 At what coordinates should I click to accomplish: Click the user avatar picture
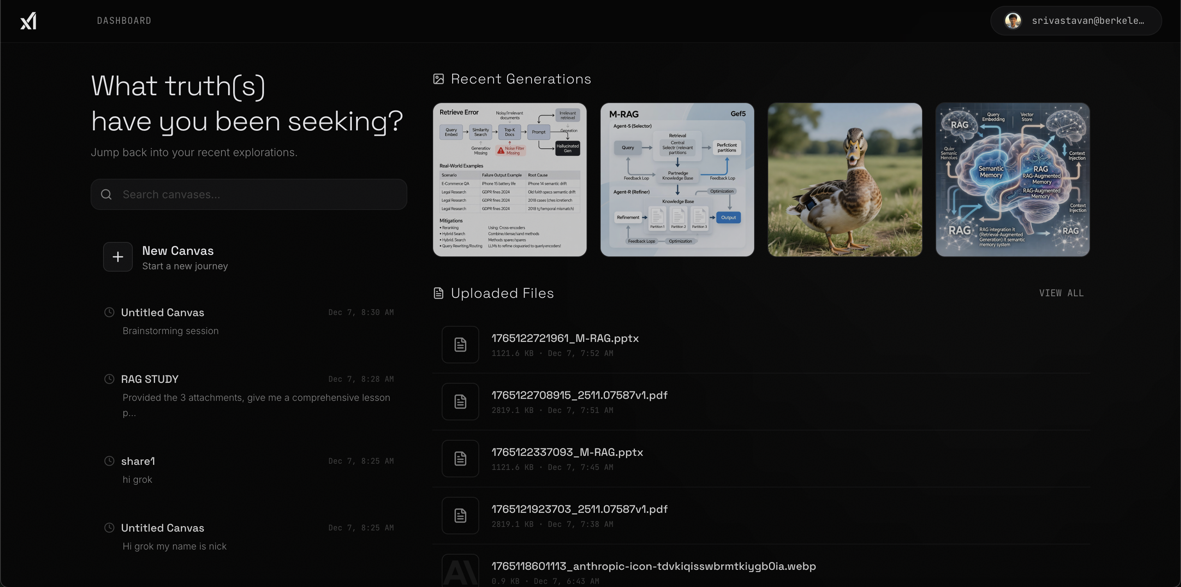(1013, 21)
